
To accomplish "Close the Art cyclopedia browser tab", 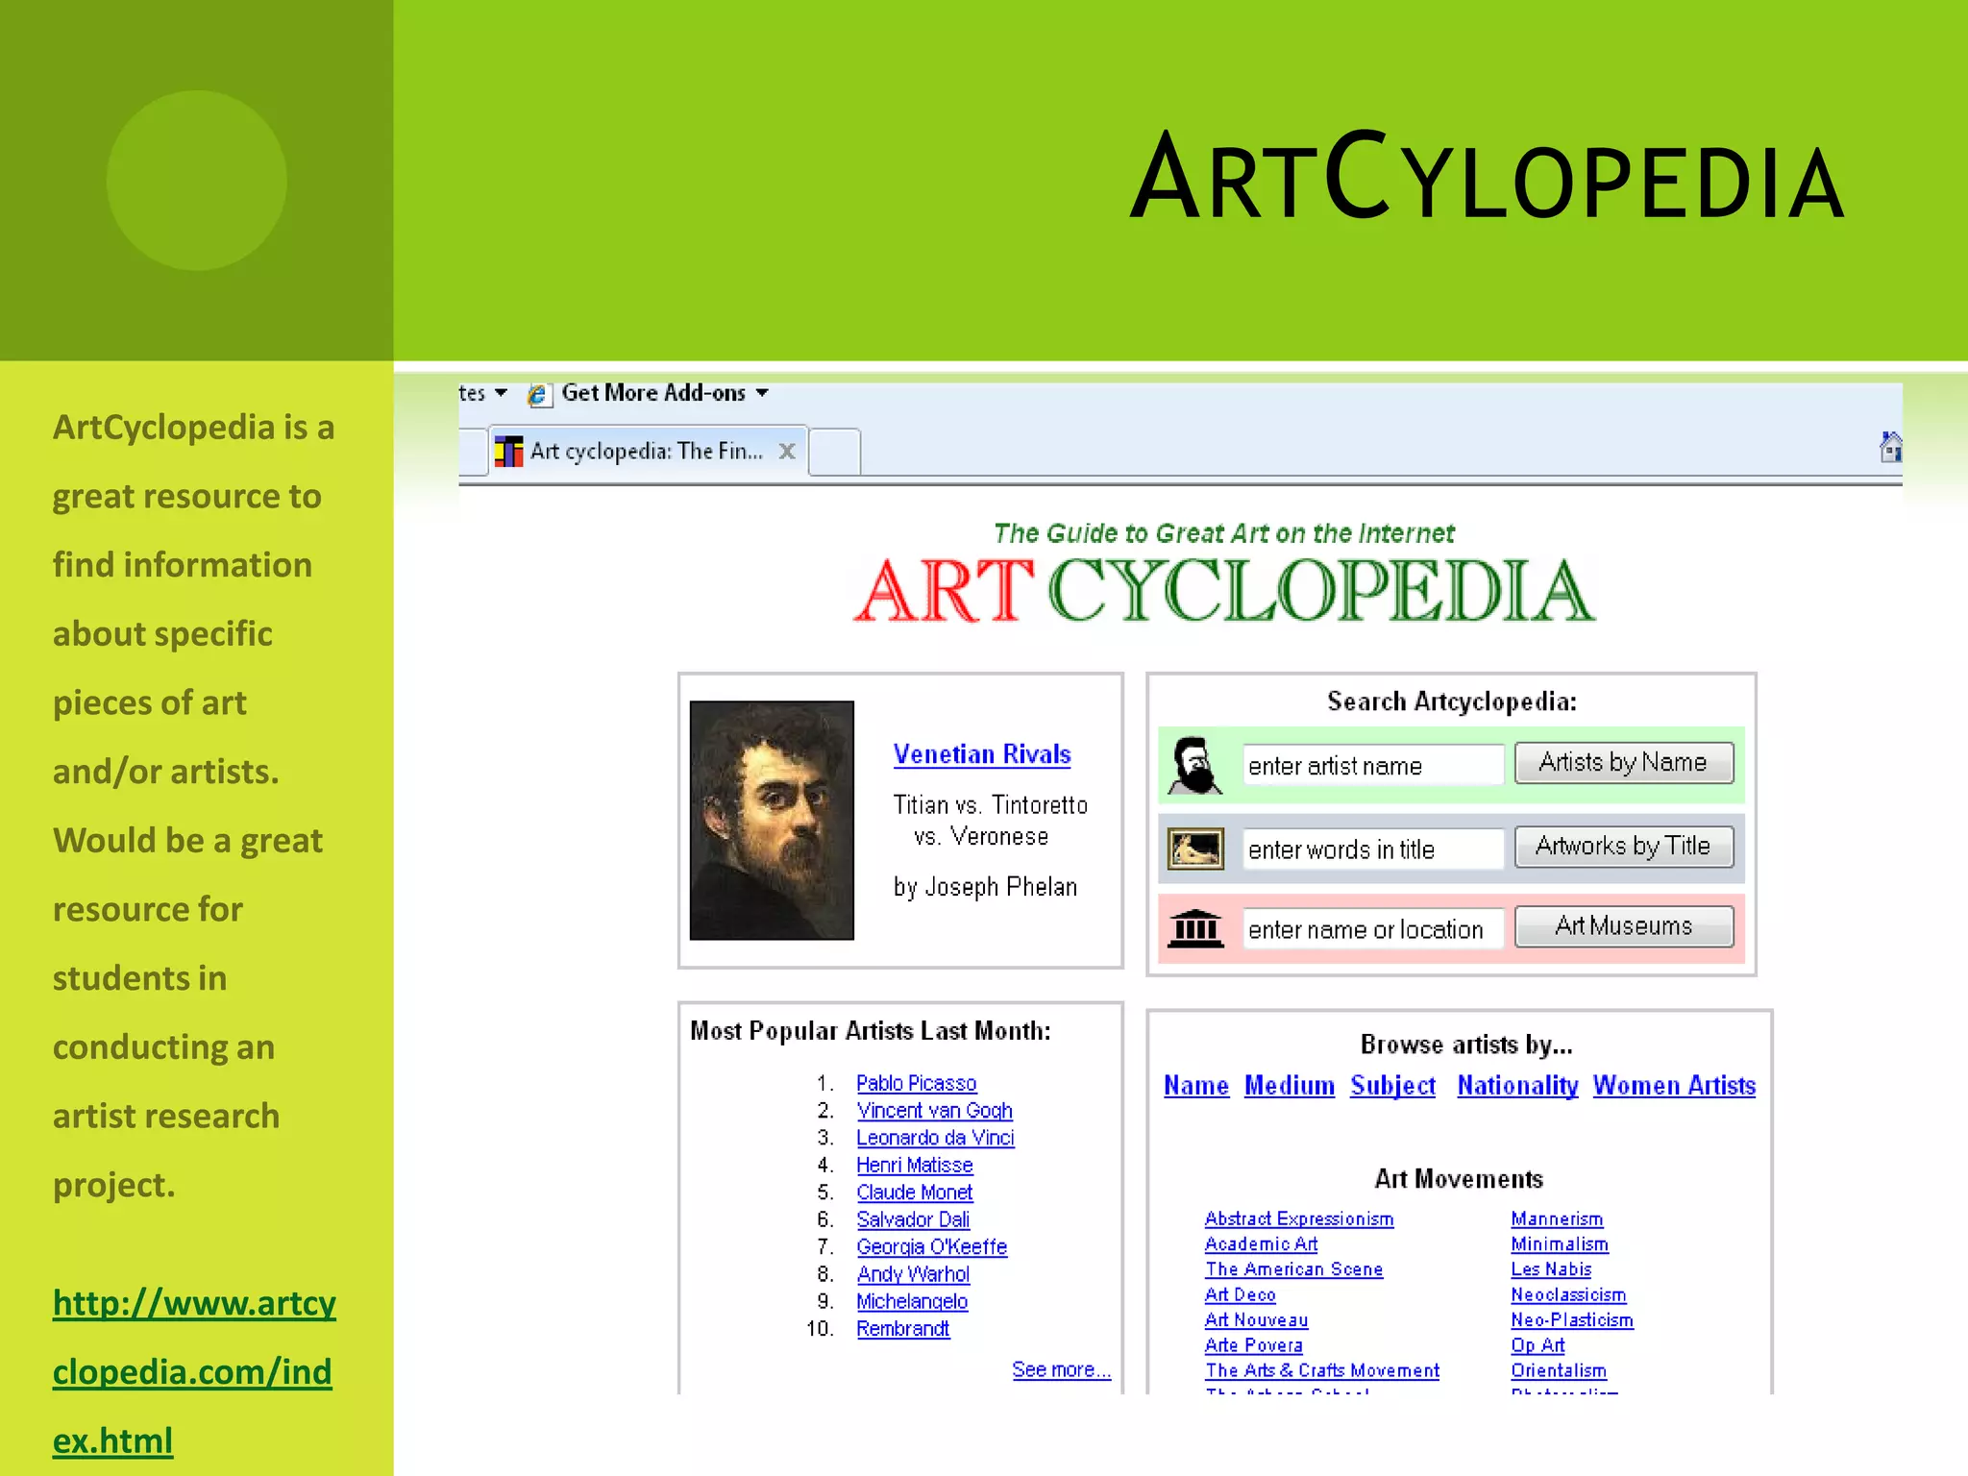I will tap(787, 452).
